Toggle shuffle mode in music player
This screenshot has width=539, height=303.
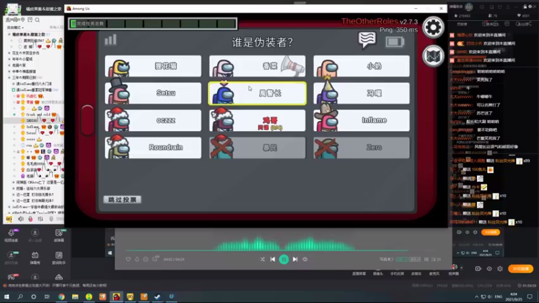(x=263, y=259)
